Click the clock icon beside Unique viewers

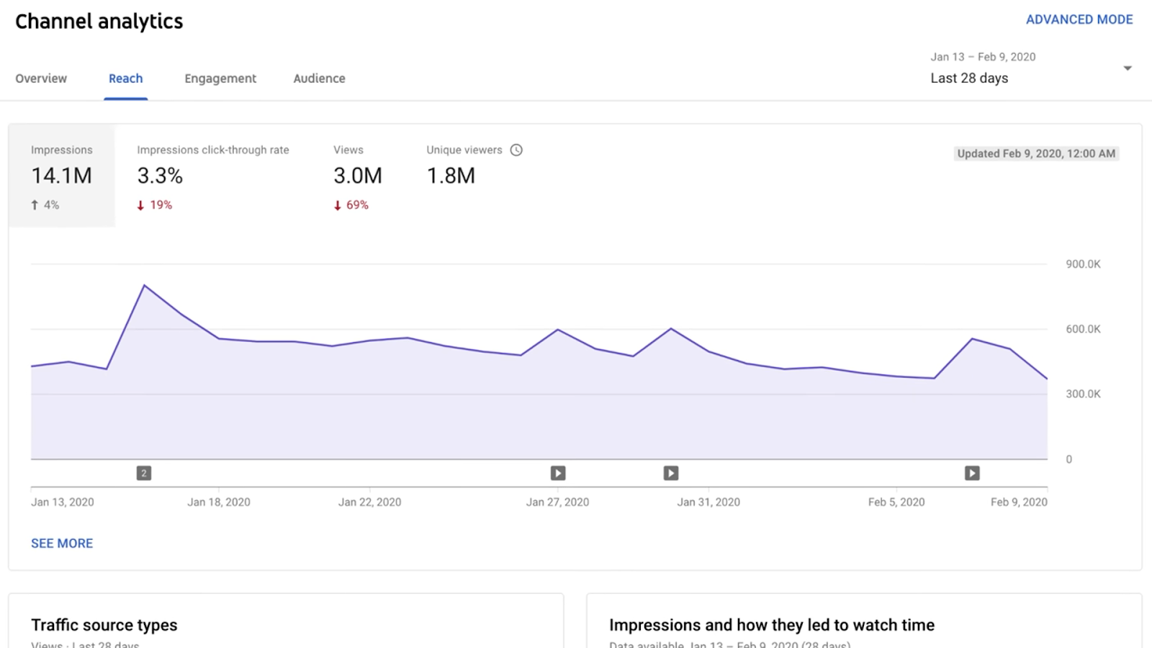click(516, 150)
